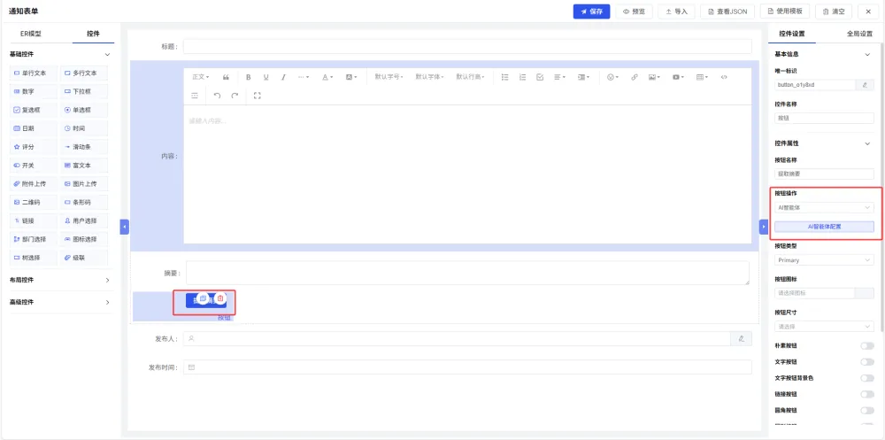
Task: Enable the 朴素按钮 switch
Action: (x=867, y=345)
